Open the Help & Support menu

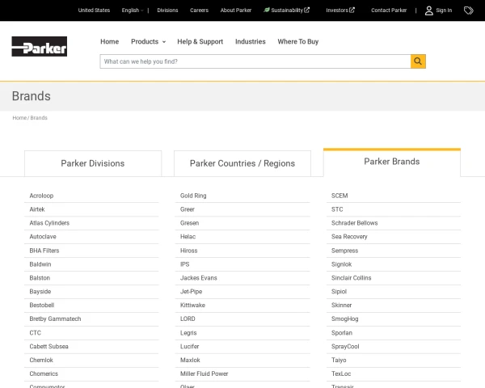tap(200, 41)
